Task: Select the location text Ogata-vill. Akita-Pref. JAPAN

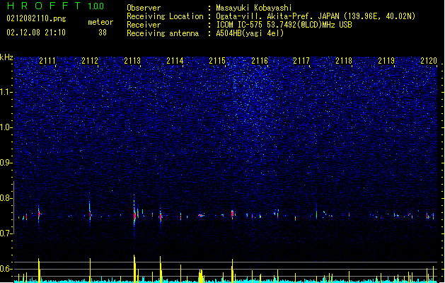Action: (x=277, y=16)
